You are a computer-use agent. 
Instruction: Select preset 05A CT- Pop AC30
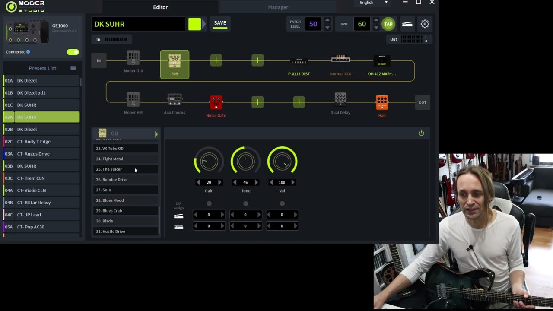(41, 227)
